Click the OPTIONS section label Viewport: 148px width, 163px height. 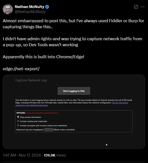(21, 113)
